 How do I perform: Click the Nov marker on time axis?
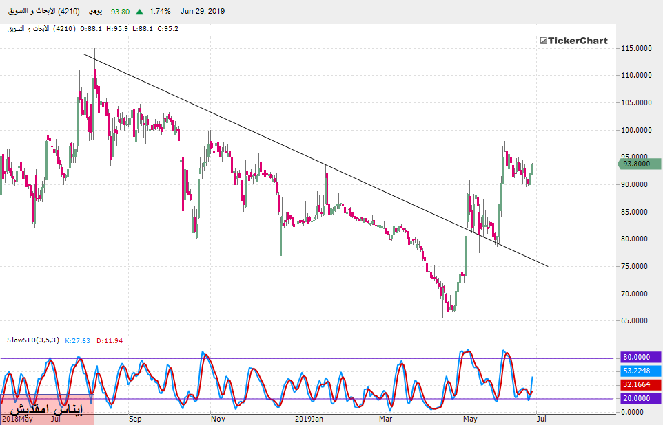(x=218, y=417)
